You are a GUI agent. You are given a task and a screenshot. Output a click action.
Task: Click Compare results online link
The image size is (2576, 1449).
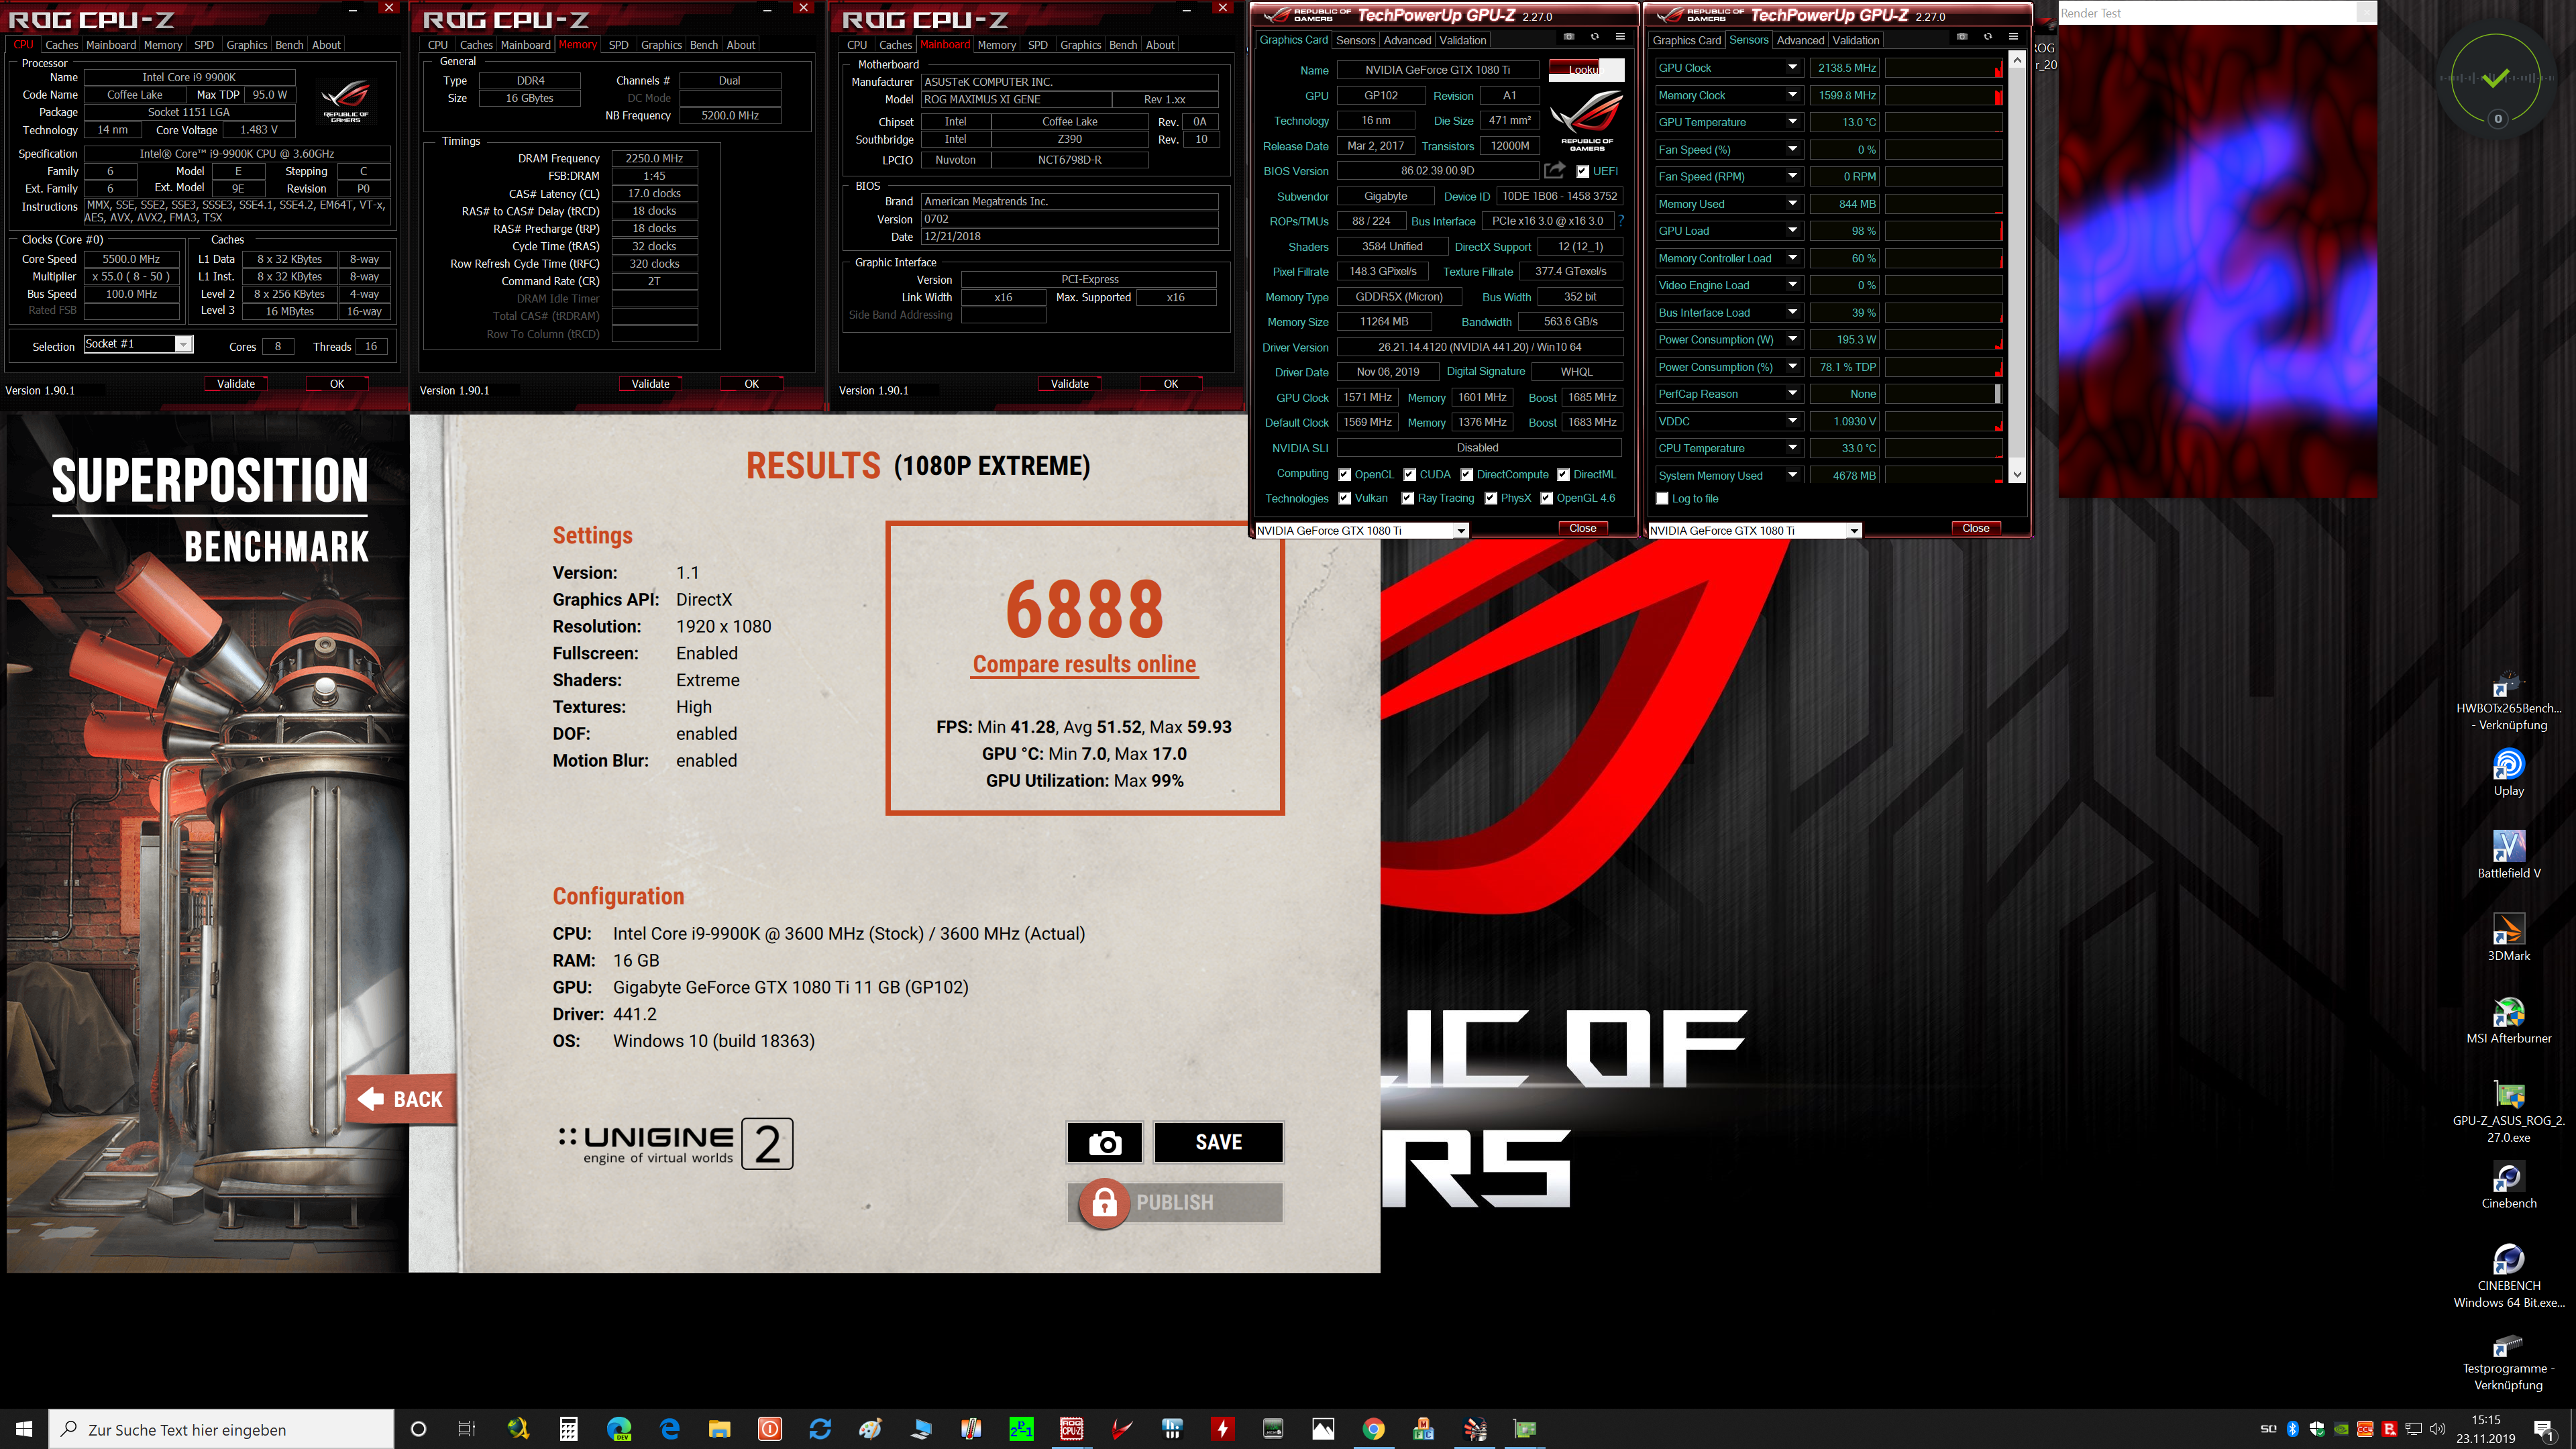click(x=1084, y=664)
